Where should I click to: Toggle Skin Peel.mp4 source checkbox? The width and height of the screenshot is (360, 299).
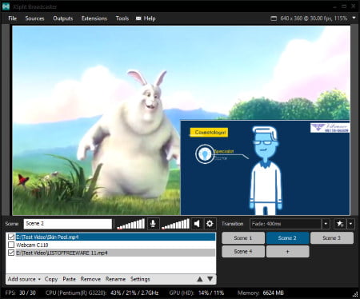click(11, 237)
